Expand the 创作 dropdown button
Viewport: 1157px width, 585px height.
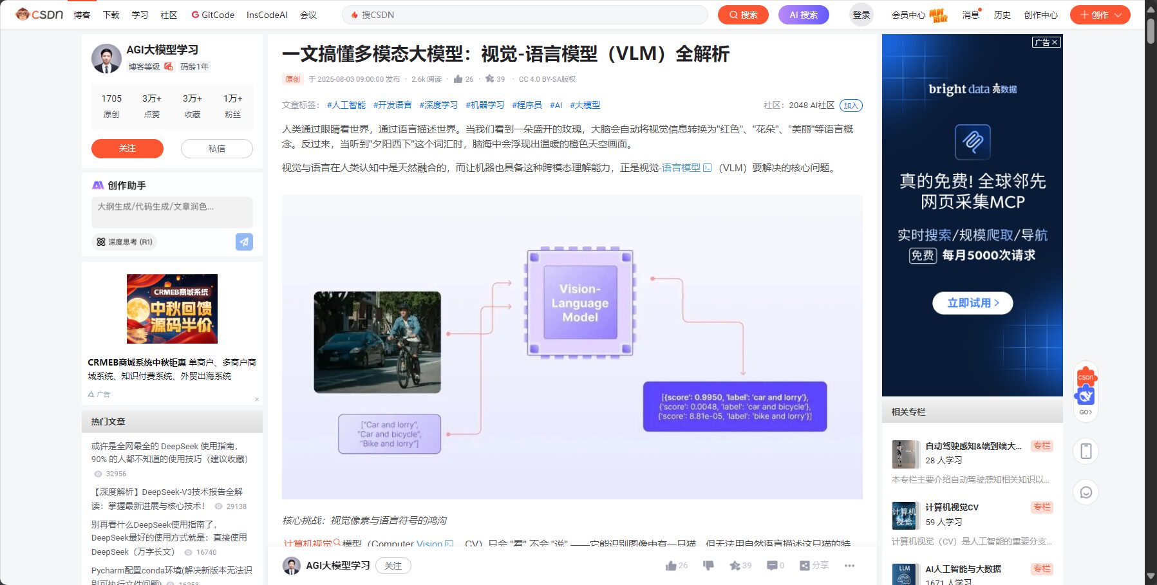click(1100, 15)
